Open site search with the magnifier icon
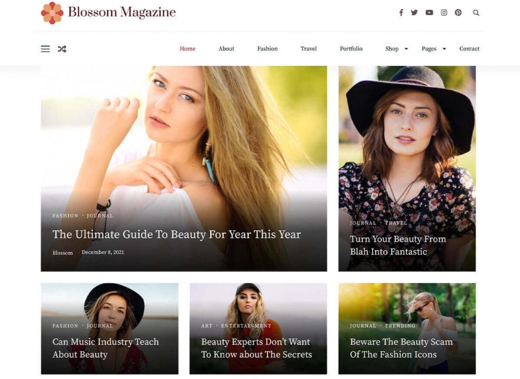Image resolution: width=520 pixels, height=379 pixels. coord(476,12)
